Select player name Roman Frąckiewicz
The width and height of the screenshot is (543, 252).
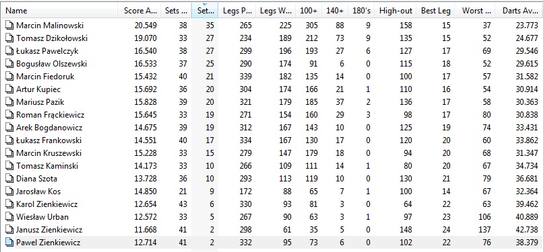pyautogui.click(x=51, y=115)
